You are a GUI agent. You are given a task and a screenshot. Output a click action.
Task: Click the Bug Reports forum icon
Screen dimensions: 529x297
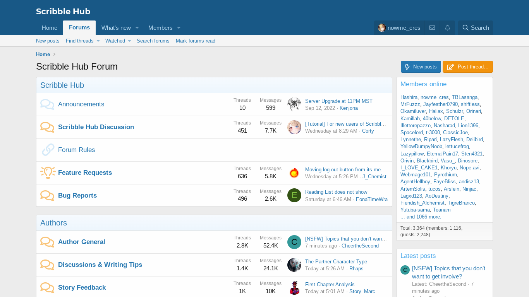(x=47, y=195)
